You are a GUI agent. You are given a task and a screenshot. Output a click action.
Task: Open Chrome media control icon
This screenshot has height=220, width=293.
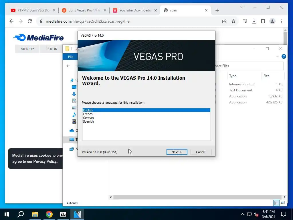click(x=245, y=21)
